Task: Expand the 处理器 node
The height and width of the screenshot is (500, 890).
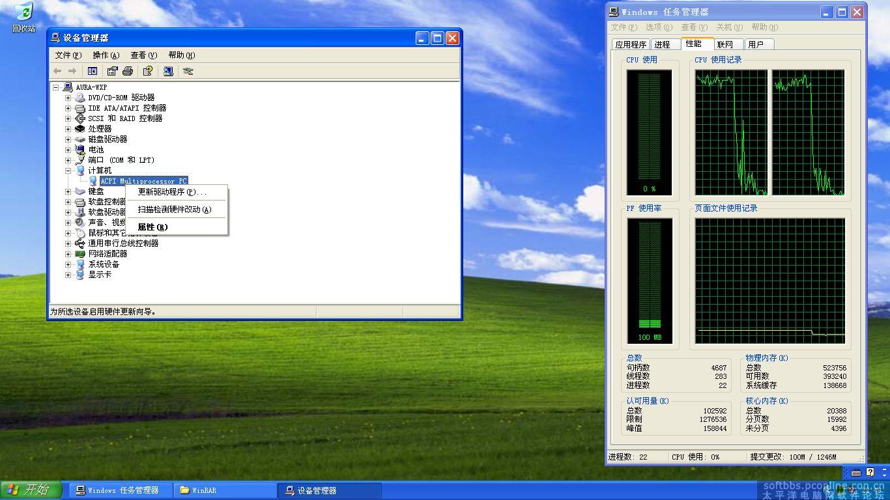Action: [x=68, y=129]
